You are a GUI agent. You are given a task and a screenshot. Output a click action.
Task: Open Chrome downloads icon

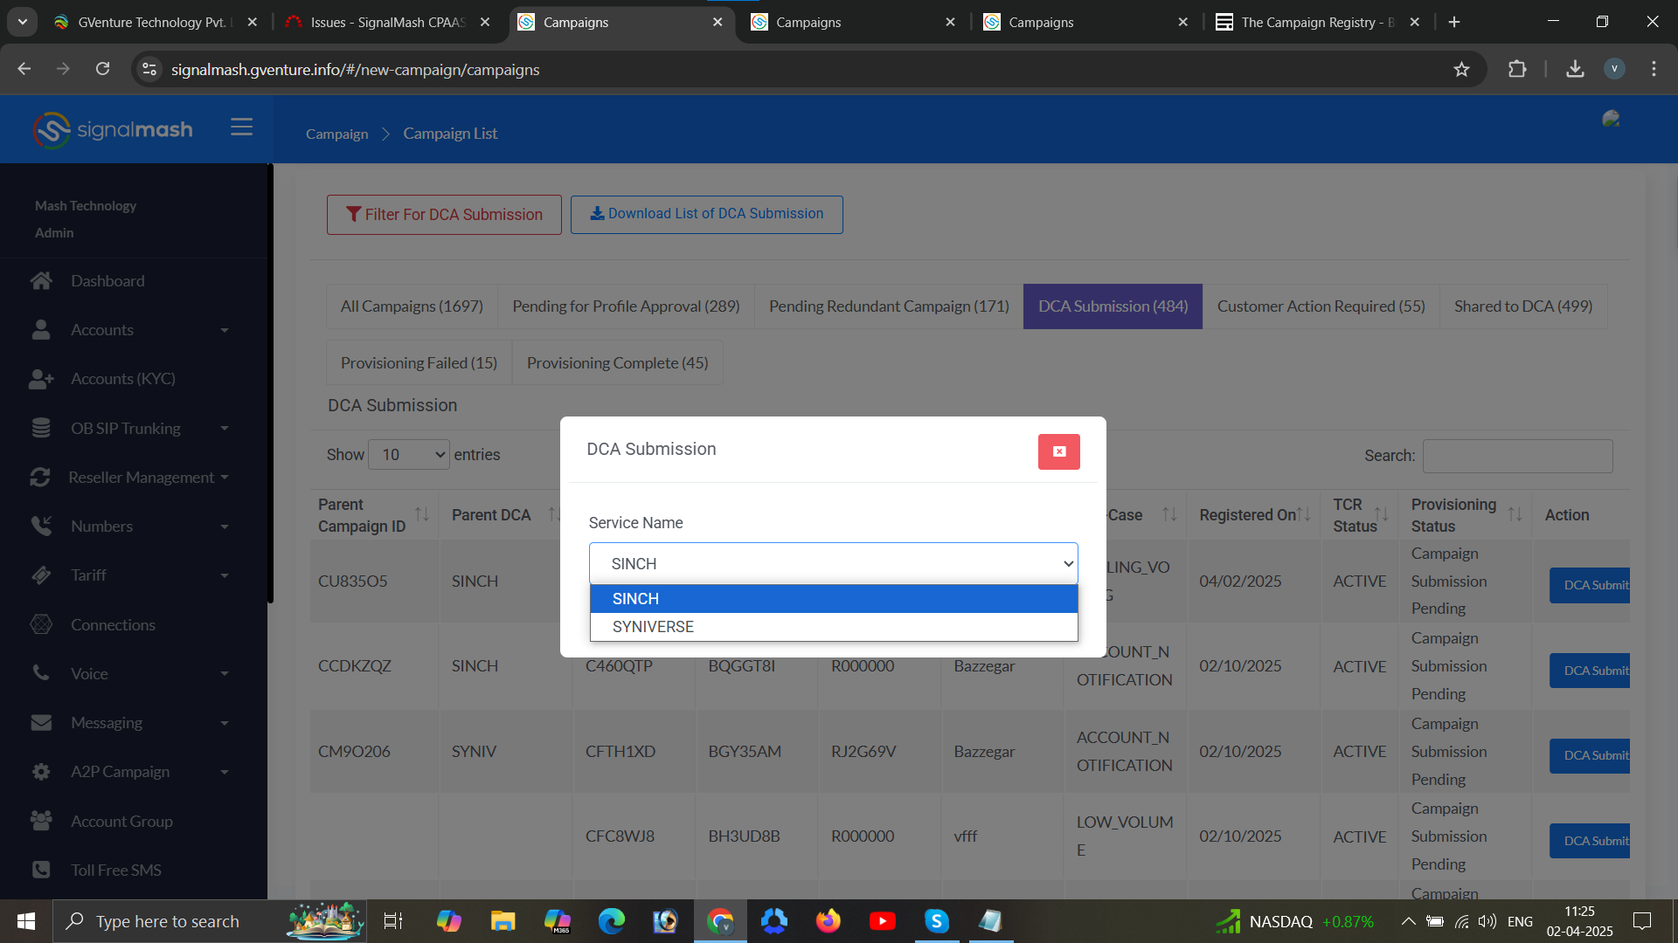(1575, 69)
